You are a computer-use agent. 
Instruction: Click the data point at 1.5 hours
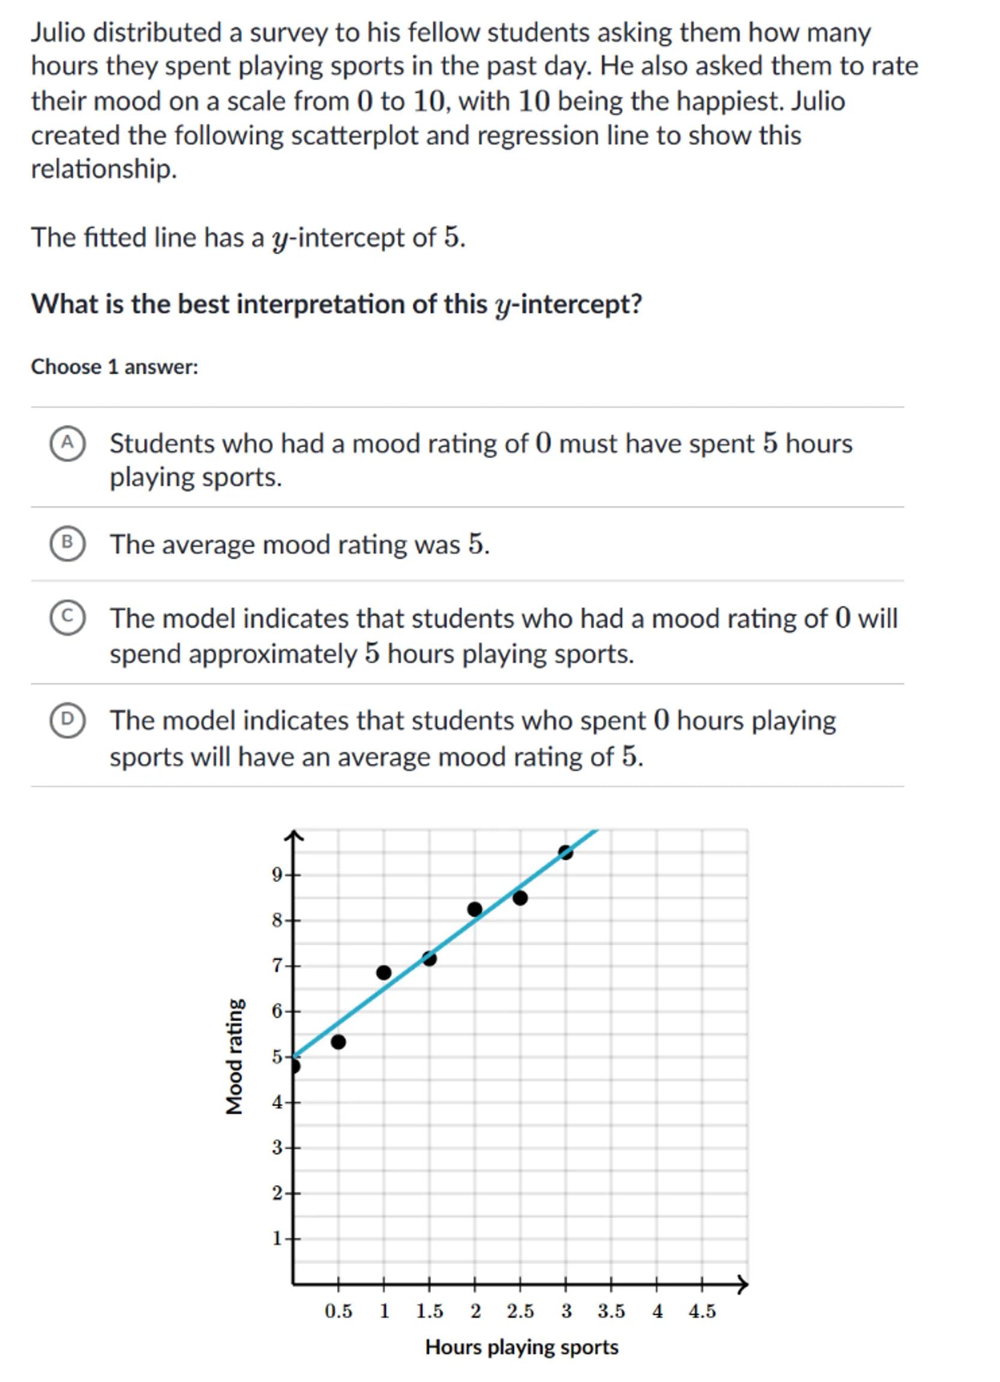click(430, 958)
